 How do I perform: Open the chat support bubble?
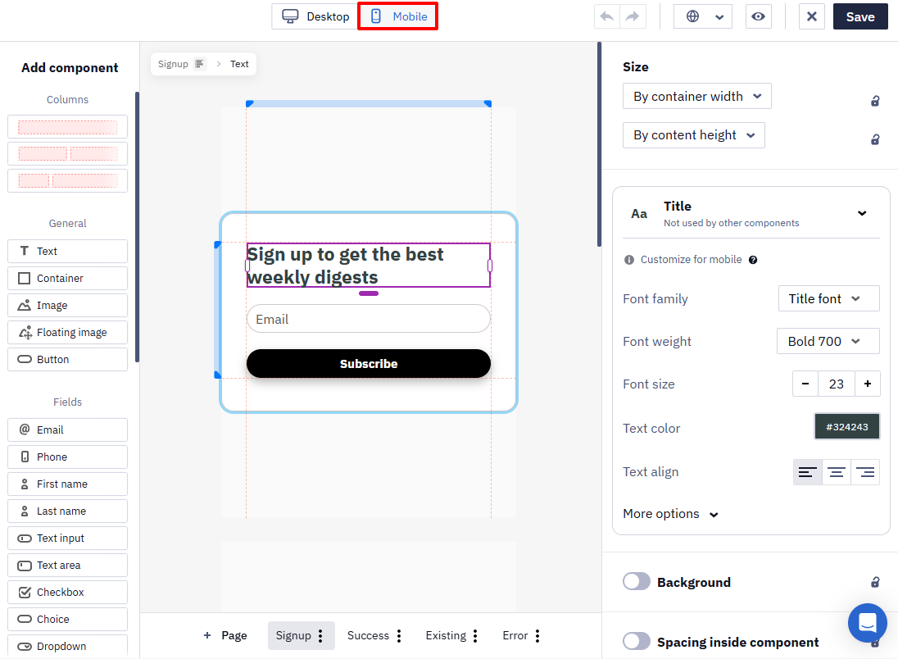[867, 622]
